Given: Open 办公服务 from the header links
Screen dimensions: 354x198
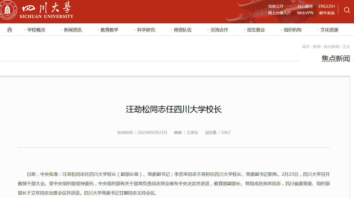Looking at the screenshot, I should click(x=305, y=6).
